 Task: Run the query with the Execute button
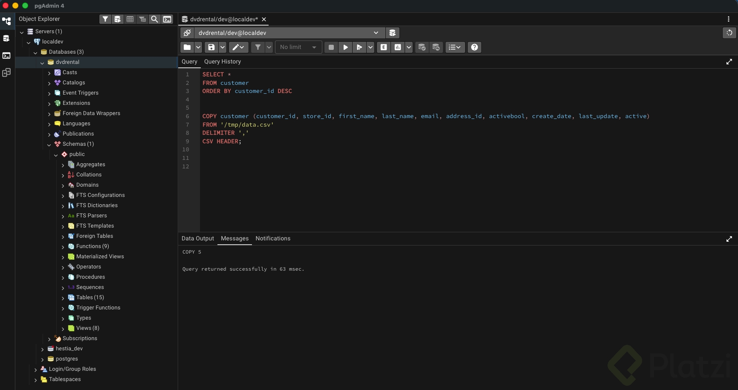[345, 47]
